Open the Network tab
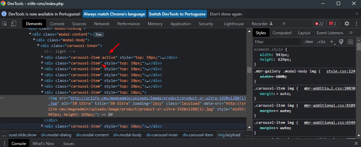361x147 pixels. [102, 23]
